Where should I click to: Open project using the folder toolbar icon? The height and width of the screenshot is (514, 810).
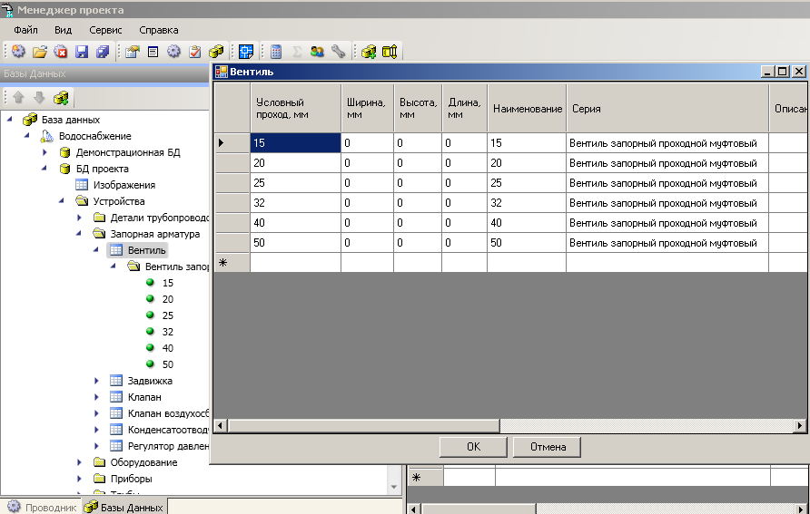pos(40,52)
